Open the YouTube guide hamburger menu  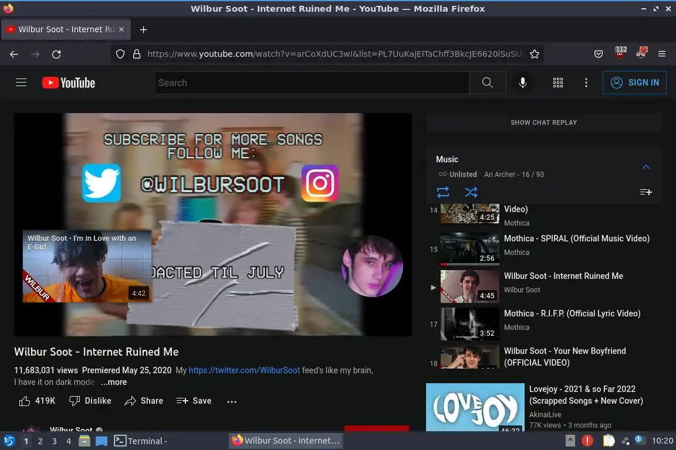click(21, 82)
